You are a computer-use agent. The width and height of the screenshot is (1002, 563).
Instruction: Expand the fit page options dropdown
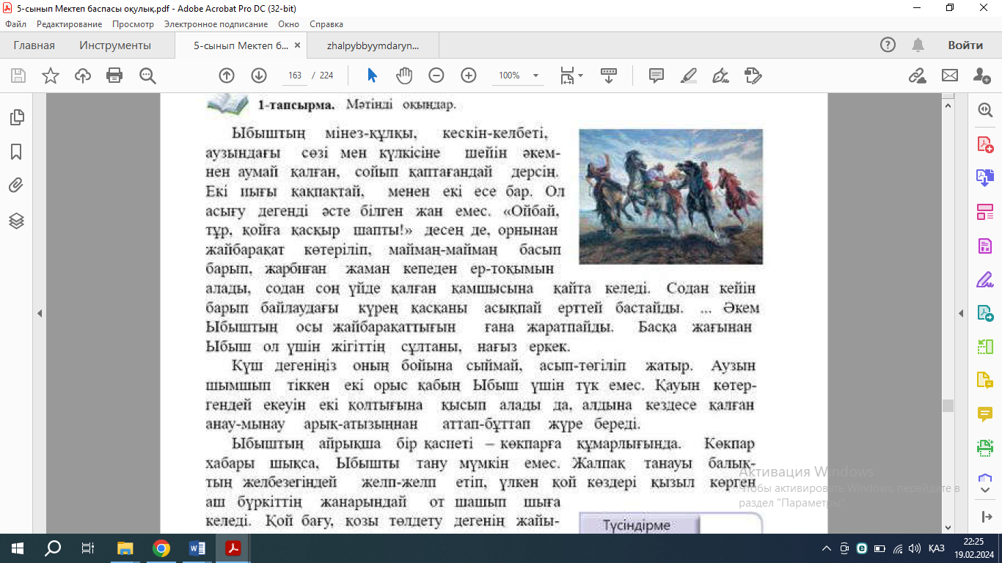tap(580, 76)
